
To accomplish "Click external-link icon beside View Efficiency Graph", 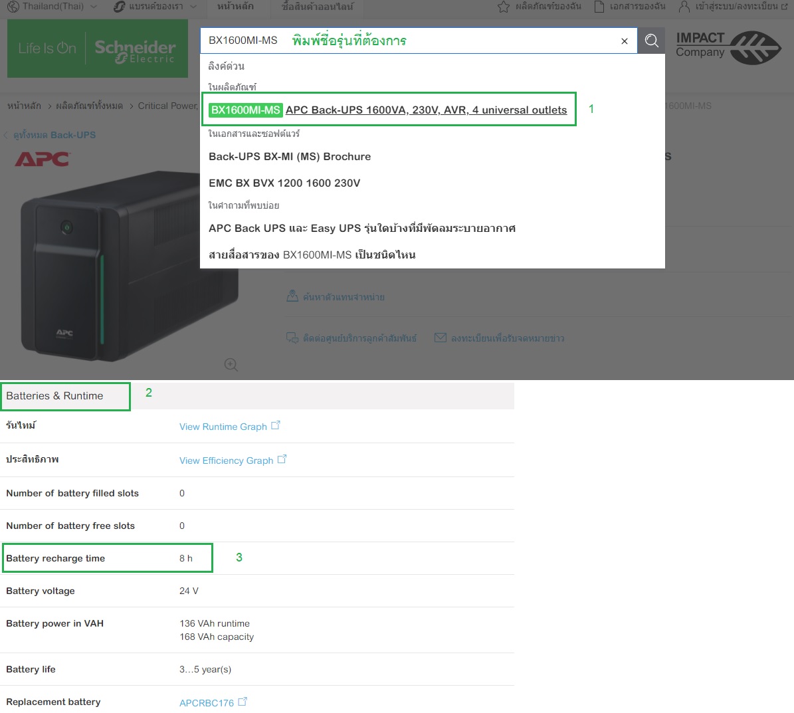I will (282, 458).
